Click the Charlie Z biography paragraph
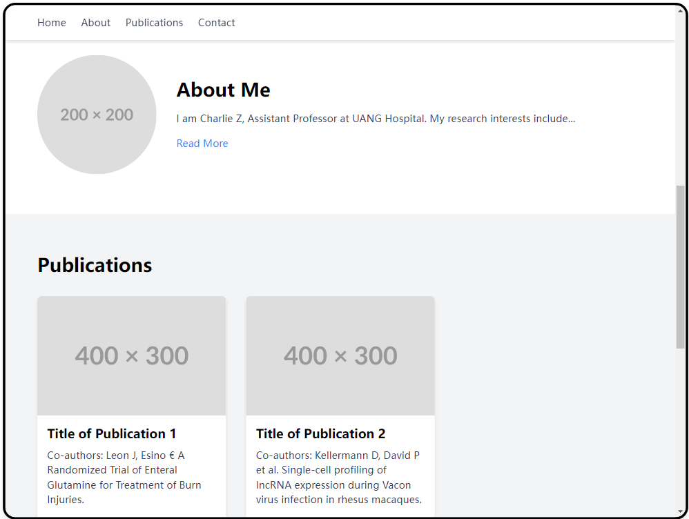The image size is (689, 519). click(x=376, y=119)
